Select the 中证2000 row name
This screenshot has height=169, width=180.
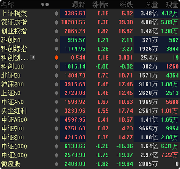point(14,155)
